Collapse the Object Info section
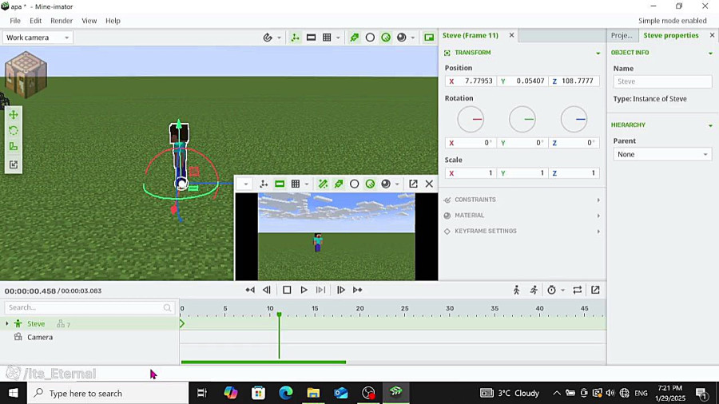 point(710,53)
